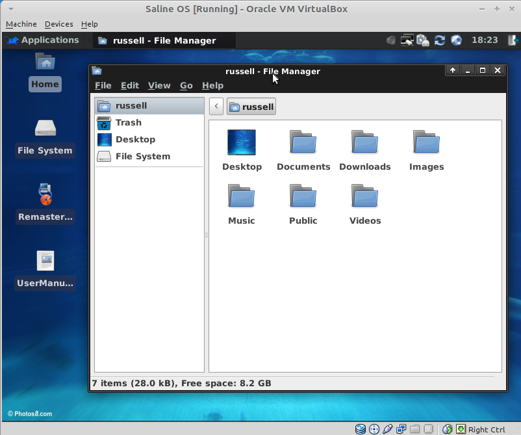Open the Downloads folder icon
This screenshot has height=435, width=521.
tap(364, 142)
